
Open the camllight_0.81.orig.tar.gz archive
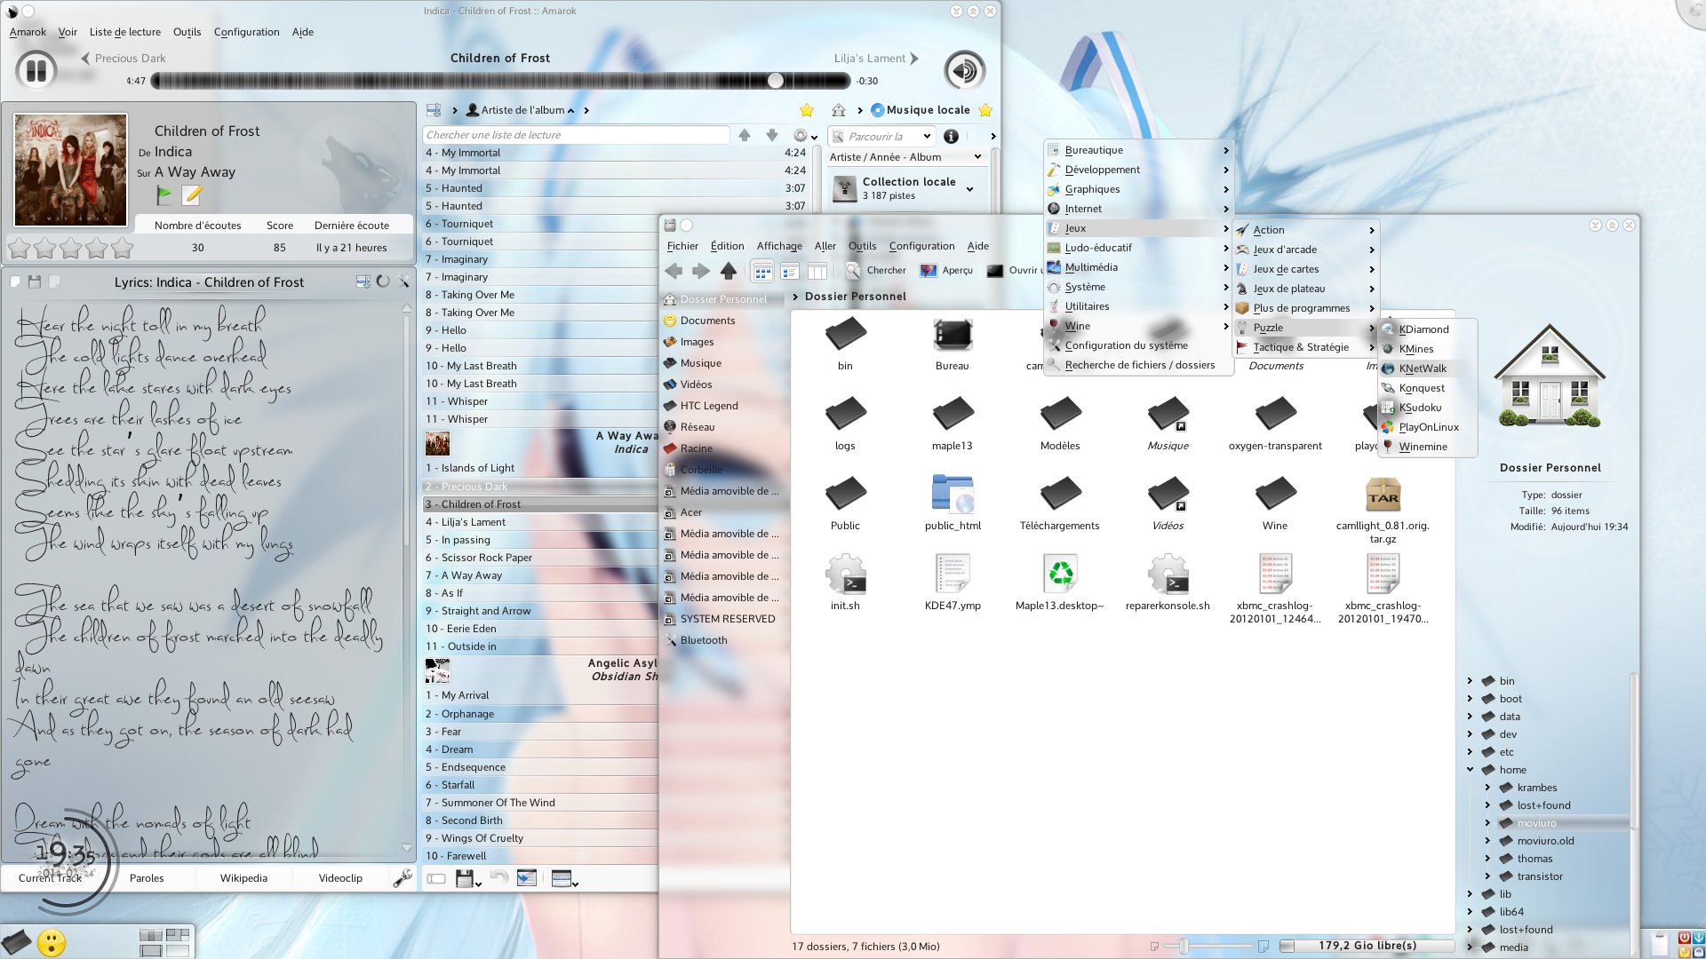tap(1383, 511)
